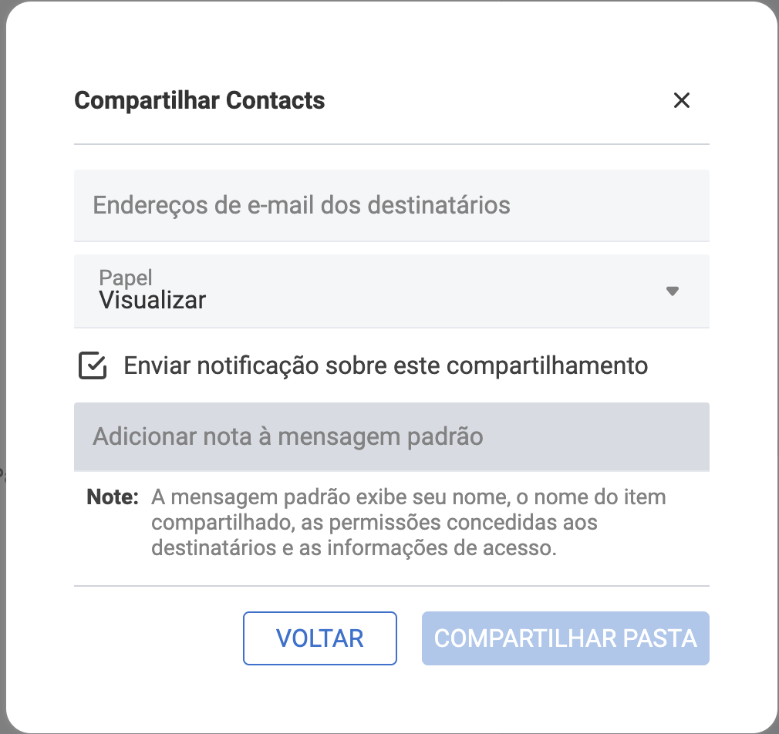Click the recipients' e-mail addresses field
779x734 pixels.
391,206
